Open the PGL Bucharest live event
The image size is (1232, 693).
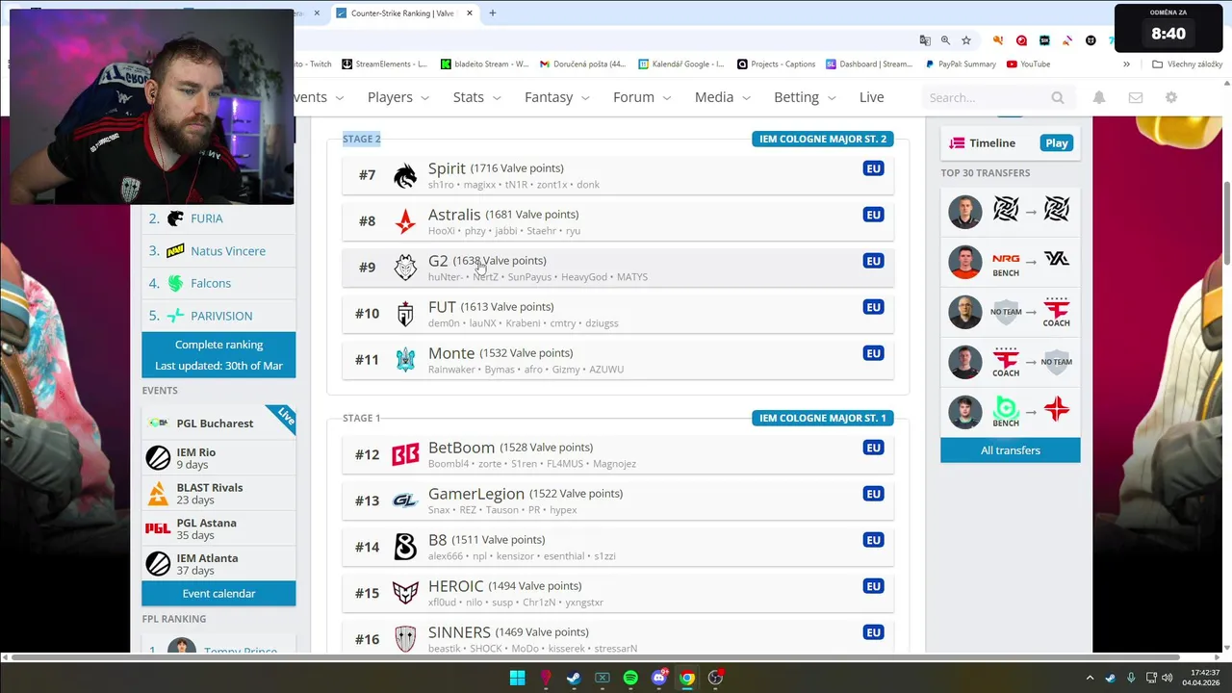(x=218, y=423)
